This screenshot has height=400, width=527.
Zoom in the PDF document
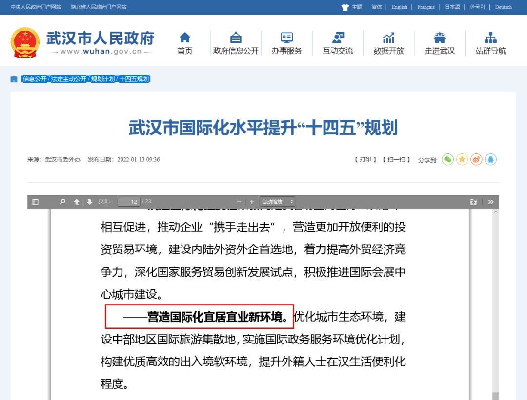point(252,202)
